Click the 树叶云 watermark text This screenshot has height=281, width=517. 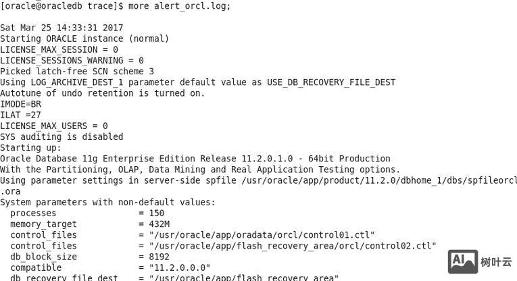[496, 262]
